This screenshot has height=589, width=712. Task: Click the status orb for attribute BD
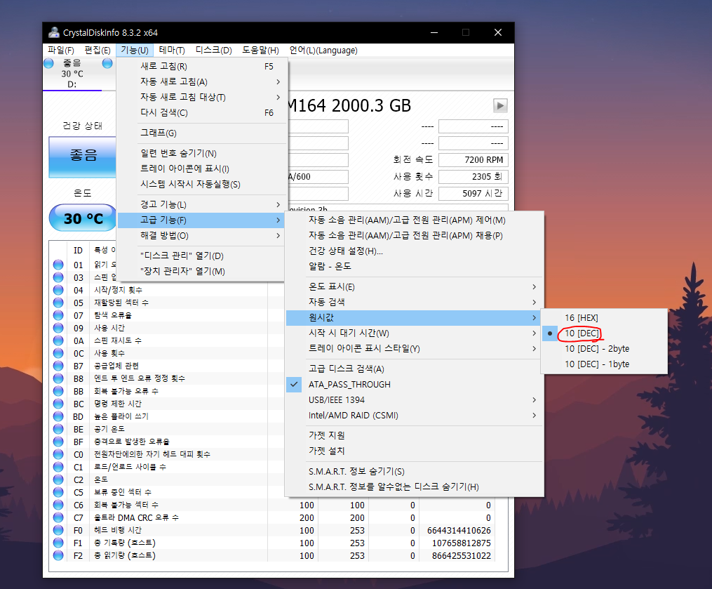[x=58, y=416]
